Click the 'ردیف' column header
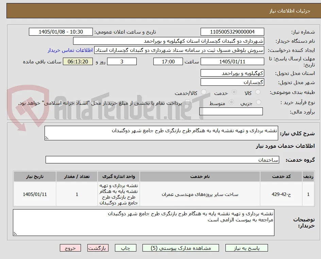Screen dimensions: 321x259 point(308,177)
